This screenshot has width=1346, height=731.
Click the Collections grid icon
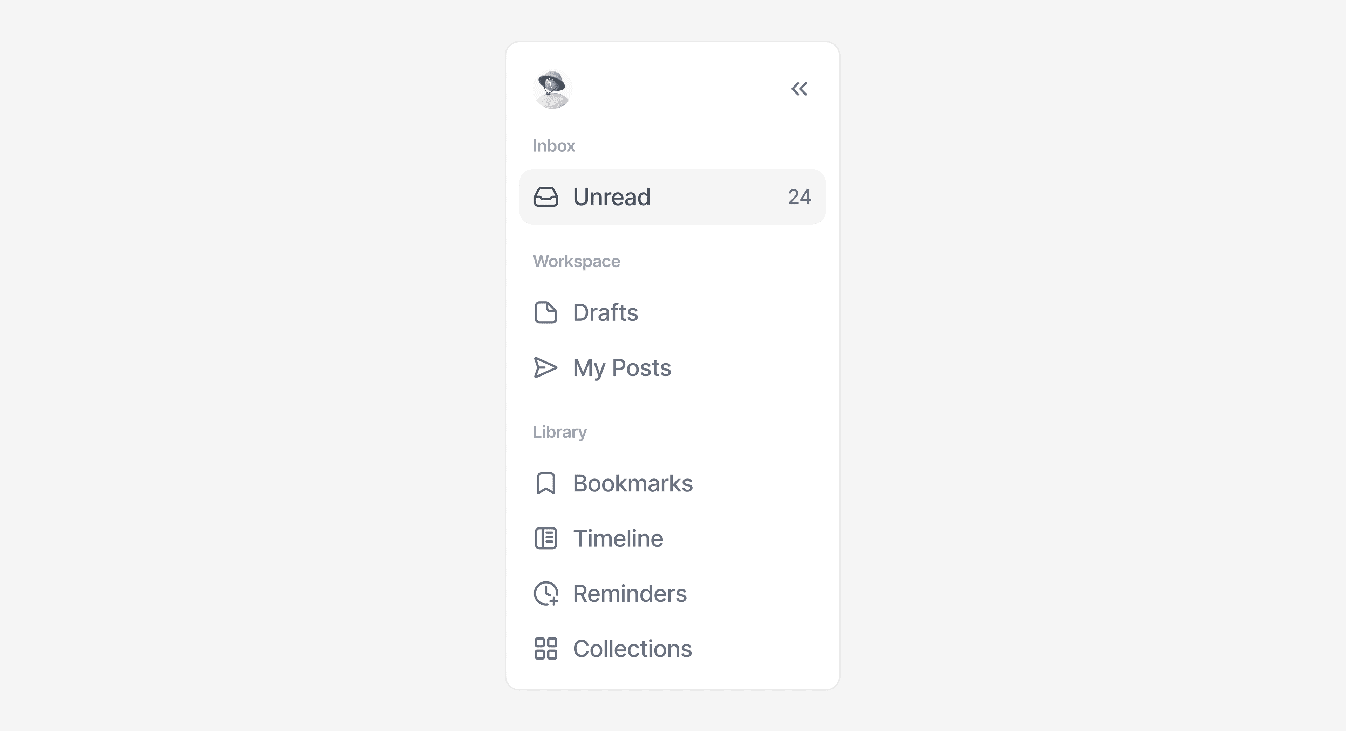pos(545,648)
